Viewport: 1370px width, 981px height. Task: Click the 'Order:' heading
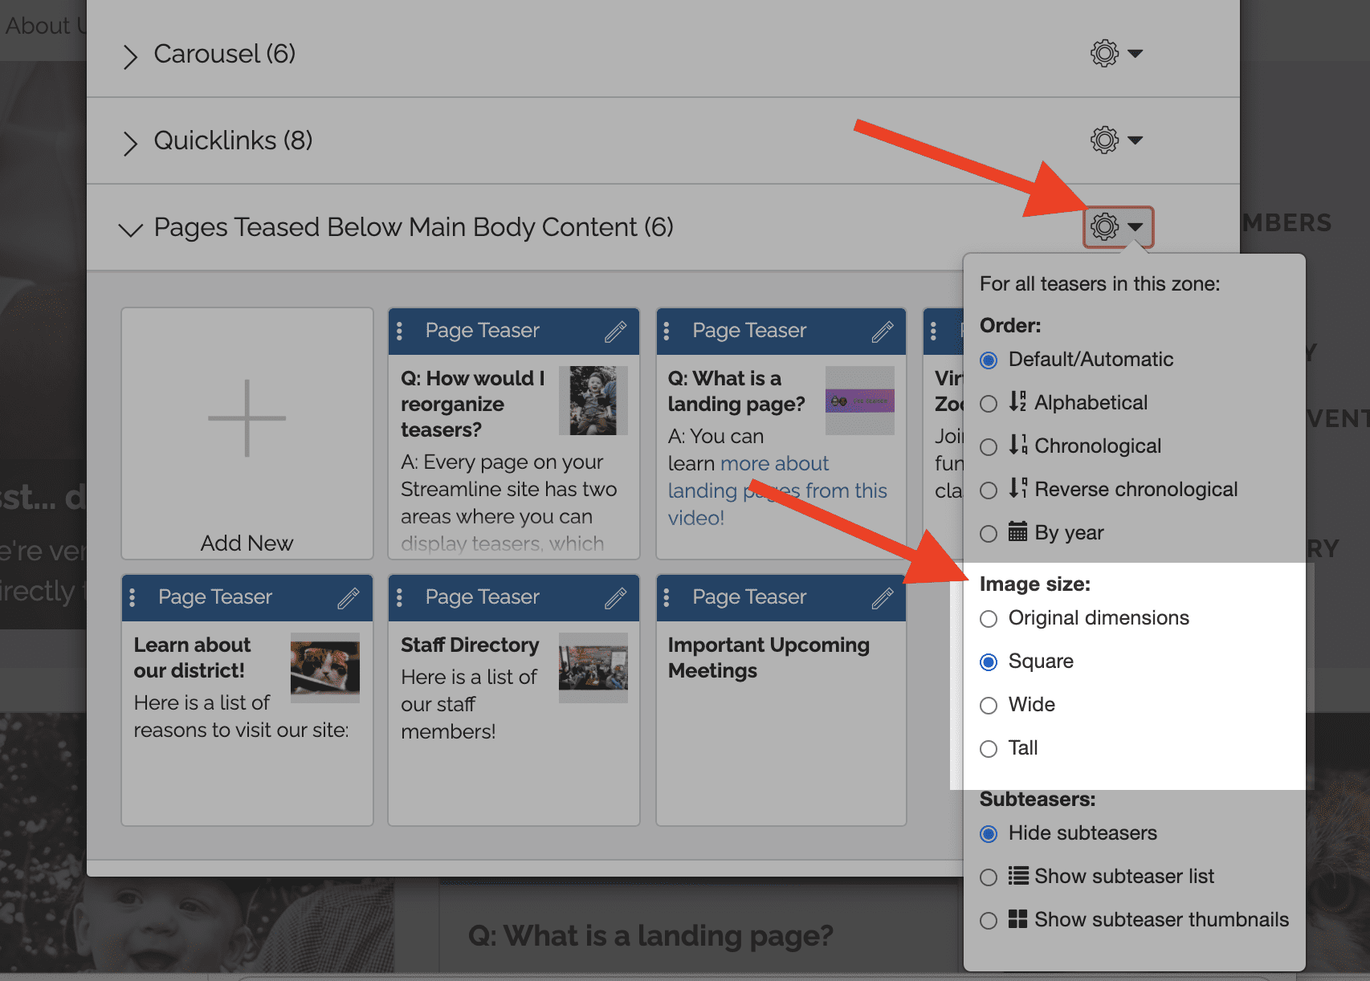[1010, 326]
